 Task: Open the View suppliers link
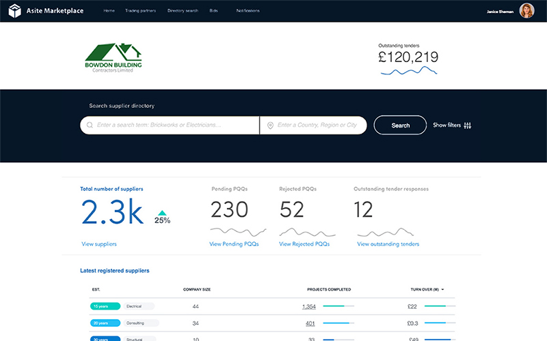(99, 244)
